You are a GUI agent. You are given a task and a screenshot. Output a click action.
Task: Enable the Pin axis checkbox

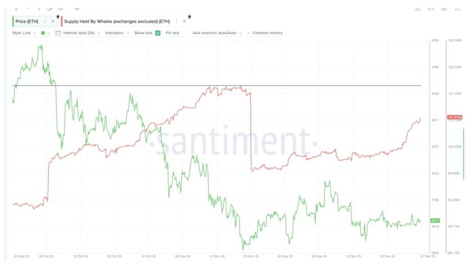click(x=185, y=33)
